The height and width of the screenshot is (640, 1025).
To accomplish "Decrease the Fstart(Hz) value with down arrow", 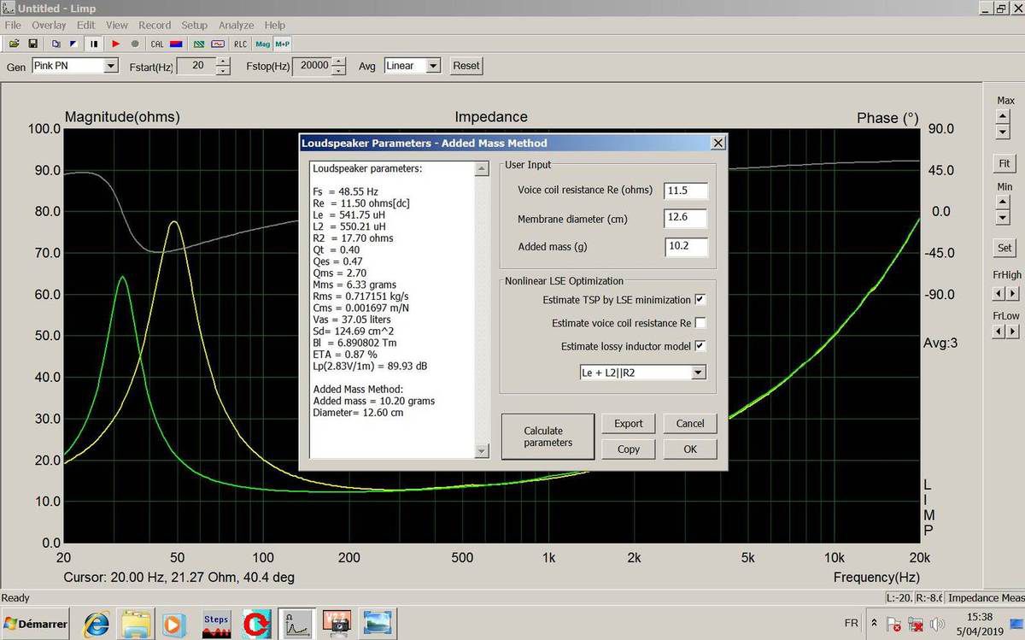I will coord(223,70).
